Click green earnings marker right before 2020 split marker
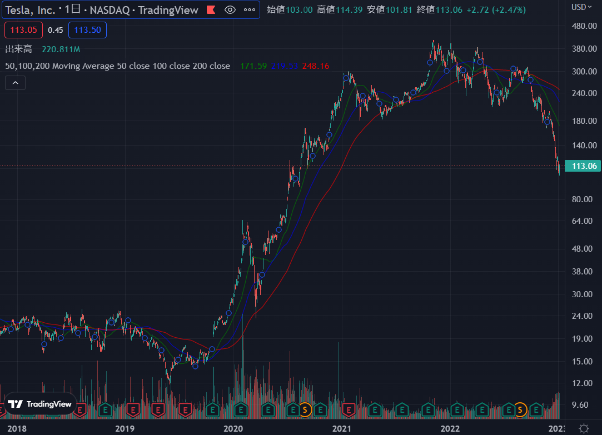 [293, 410]
